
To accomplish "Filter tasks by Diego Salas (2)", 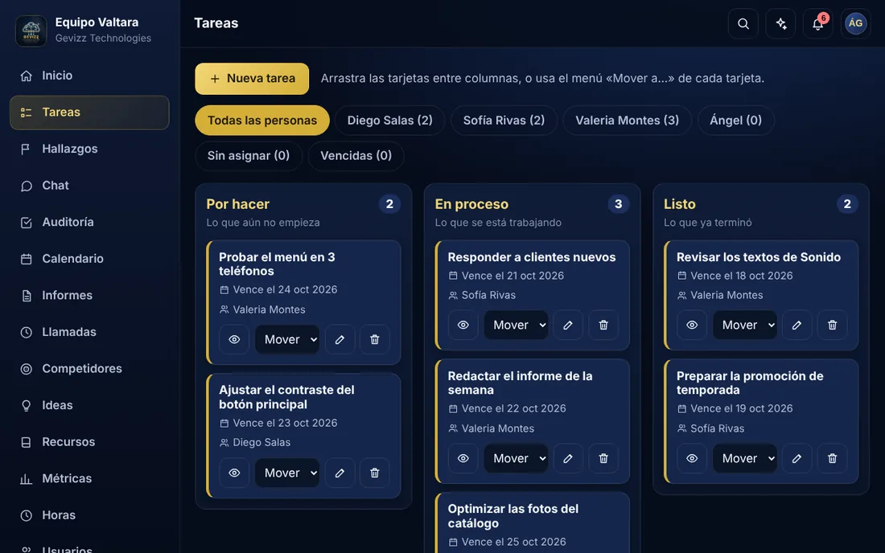I will 389,120.
